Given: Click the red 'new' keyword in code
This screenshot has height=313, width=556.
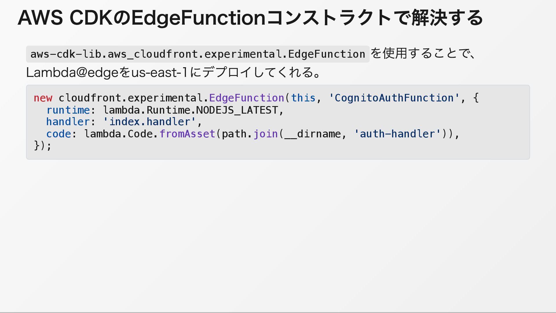Looking at the screenshot, I should [43, 98].
